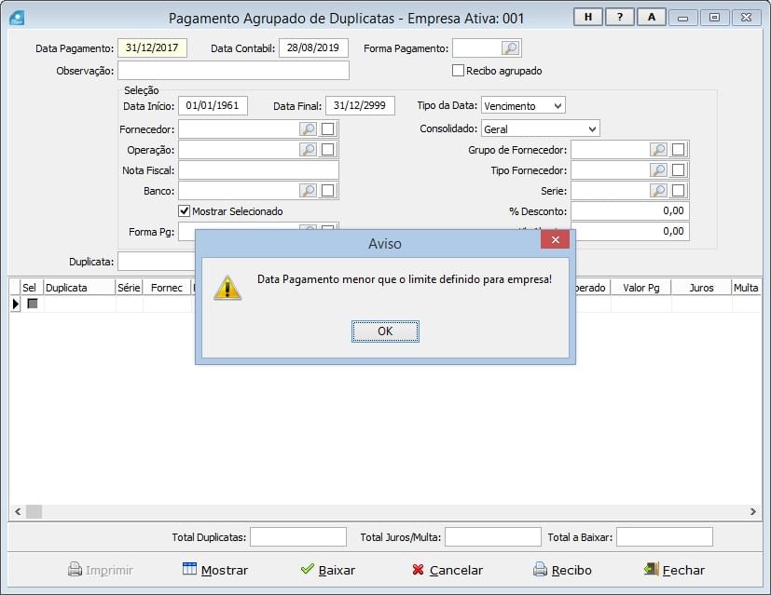Screen dimensions: 771x595
Task: Enable Recibo agrupado checkbox
Action: tap(458, 71)
